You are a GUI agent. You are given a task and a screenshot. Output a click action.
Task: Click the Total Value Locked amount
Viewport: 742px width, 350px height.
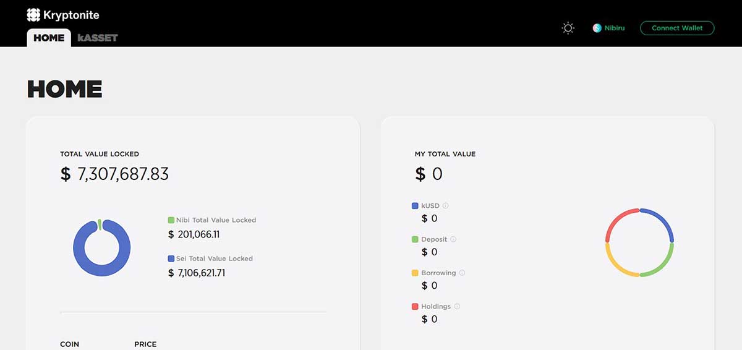pyautogui.click(x=114, y=174)
